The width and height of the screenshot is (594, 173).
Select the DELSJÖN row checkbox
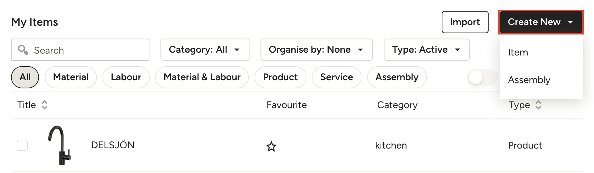[x=22, y=145]
